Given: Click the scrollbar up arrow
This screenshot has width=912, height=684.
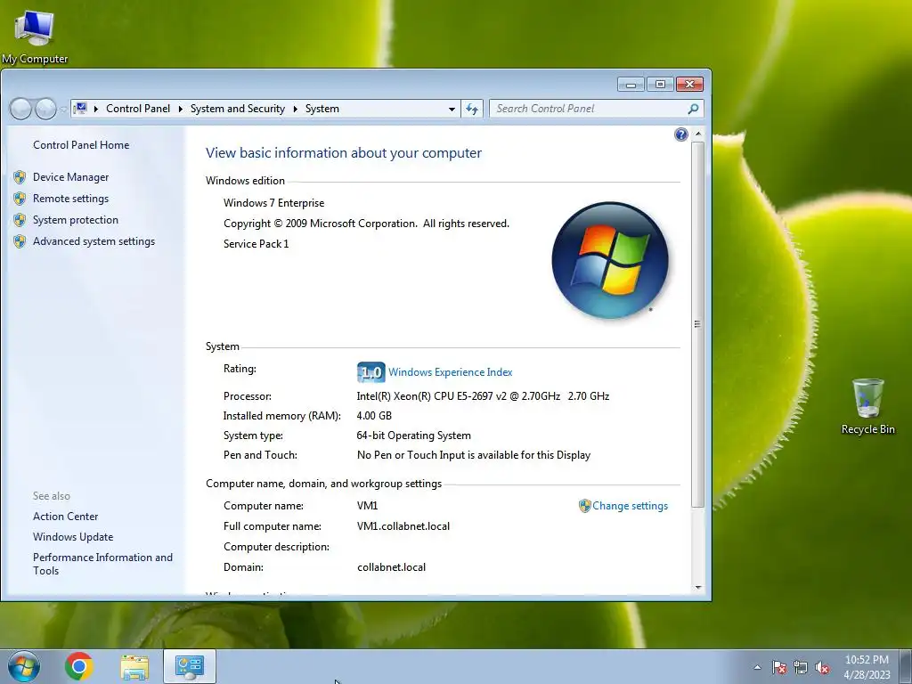Looking at the screenshot, I should tap(698, 134).
